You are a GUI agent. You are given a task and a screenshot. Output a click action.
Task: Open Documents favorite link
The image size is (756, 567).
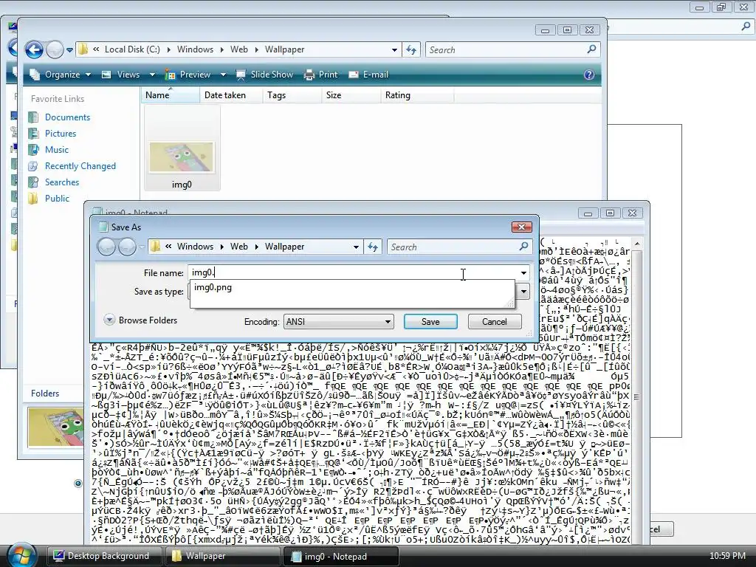(x=67, y=117)
